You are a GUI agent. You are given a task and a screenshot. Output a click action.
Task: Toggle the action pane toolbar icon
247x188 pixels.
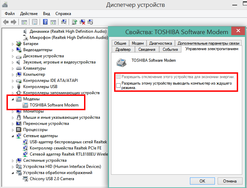53,22
